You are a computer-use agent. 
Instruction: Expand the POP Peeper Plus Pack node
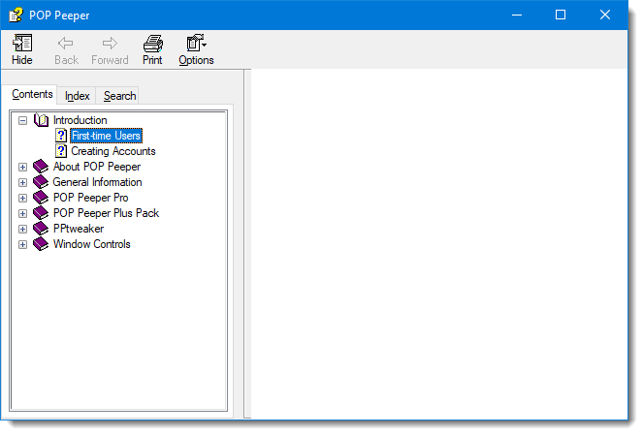(22, 214)
